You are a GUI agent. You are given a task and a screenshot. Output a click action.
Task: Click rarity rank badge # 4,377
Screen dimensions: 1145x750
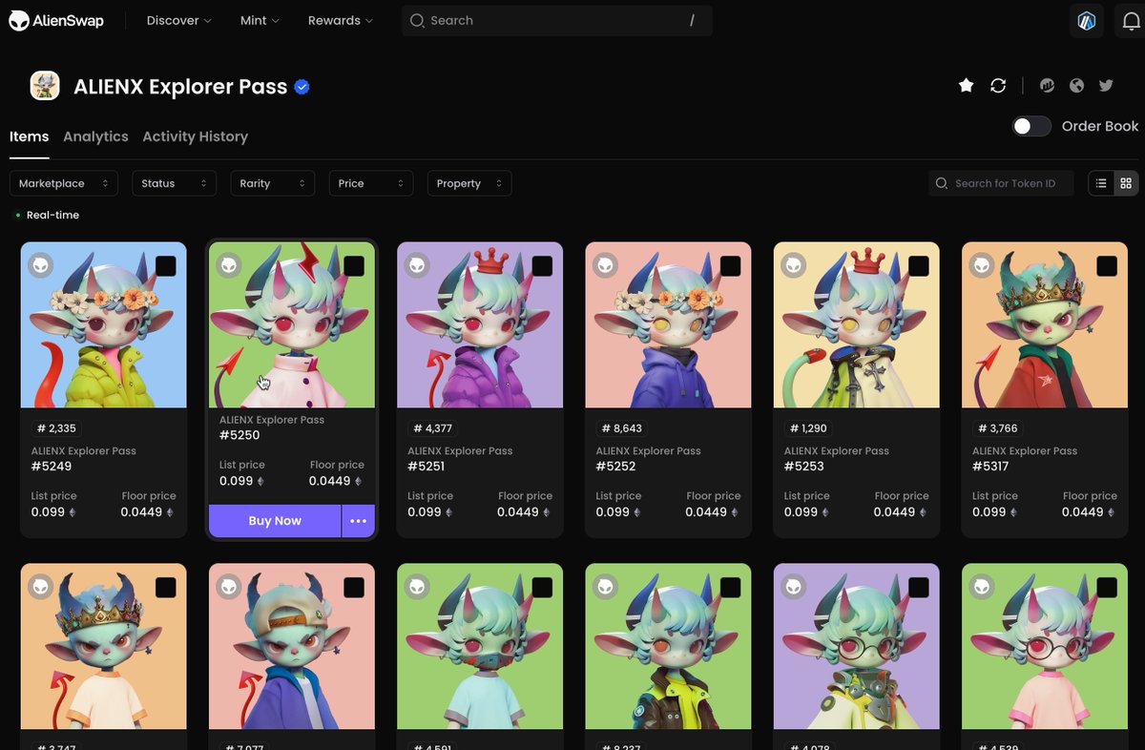click(x=433, y=428)
